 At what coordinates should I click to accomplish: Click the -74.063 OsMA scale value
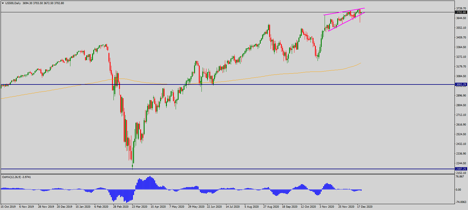point(460,202)
